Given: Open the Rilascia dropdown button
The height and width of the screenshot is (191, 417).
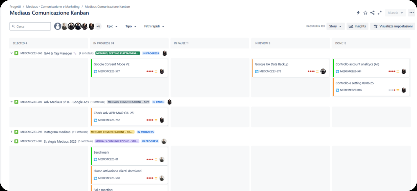Looking at the screenshot, I should point(395,13).
